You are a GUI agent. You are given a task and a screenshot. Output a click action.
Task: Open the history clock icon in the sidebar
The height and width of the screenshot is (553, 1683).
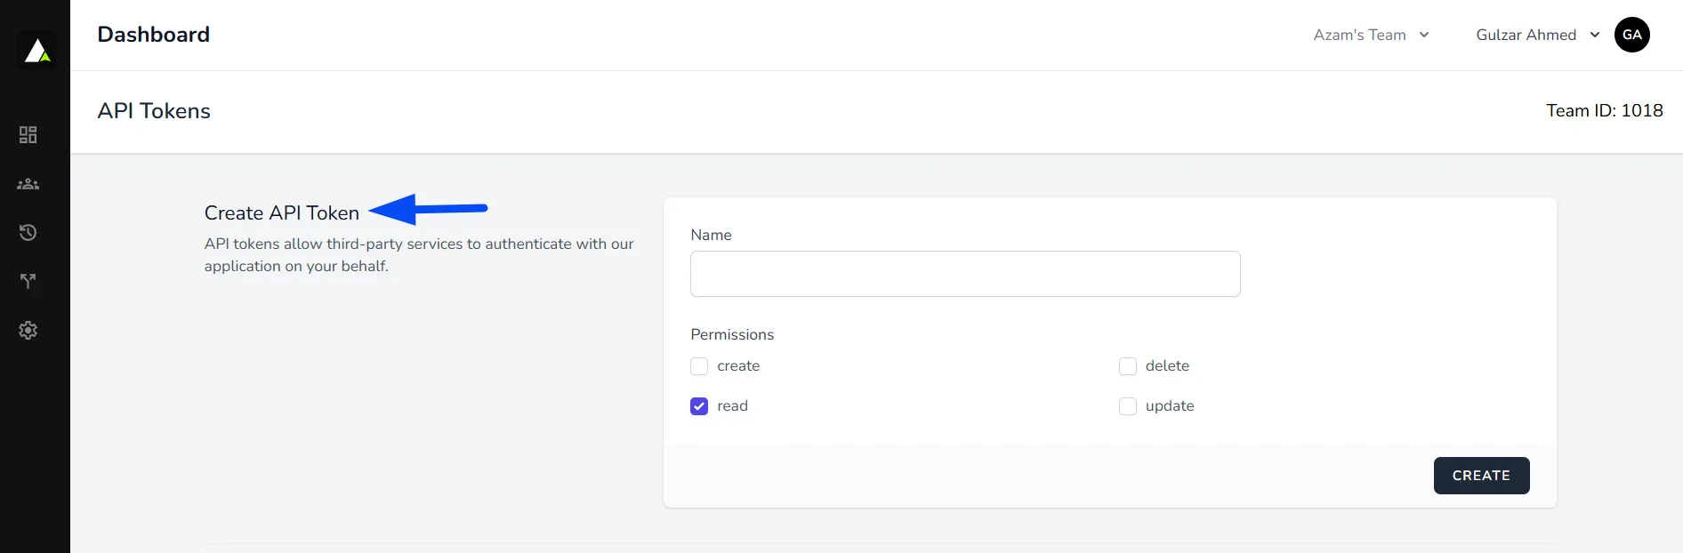tap(28, 233)
